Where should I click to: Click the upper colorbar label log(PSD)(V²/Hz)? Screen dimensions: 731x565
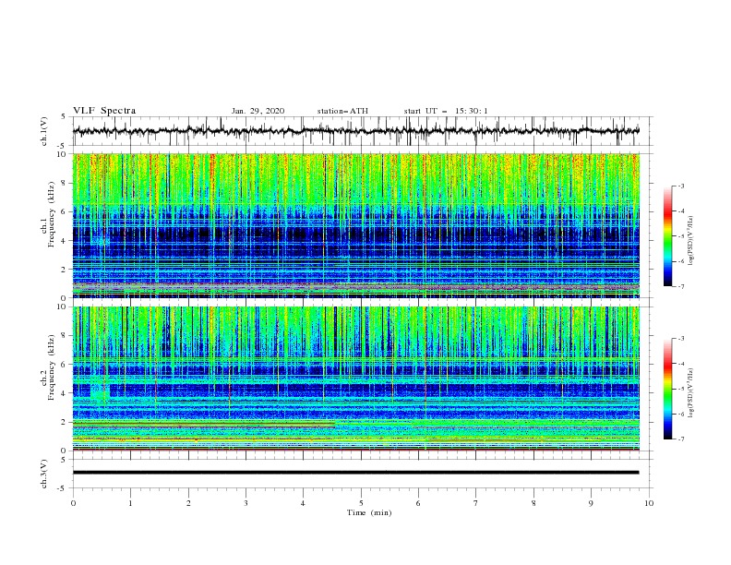tap(690, 241)
